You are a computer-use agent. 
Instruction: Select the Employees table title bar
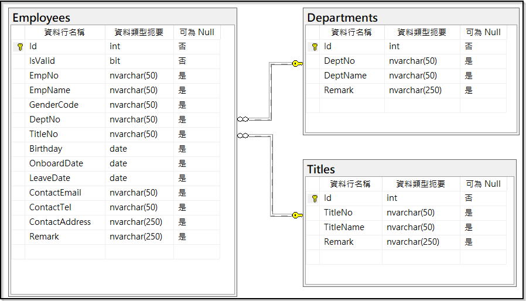(123, 18)
